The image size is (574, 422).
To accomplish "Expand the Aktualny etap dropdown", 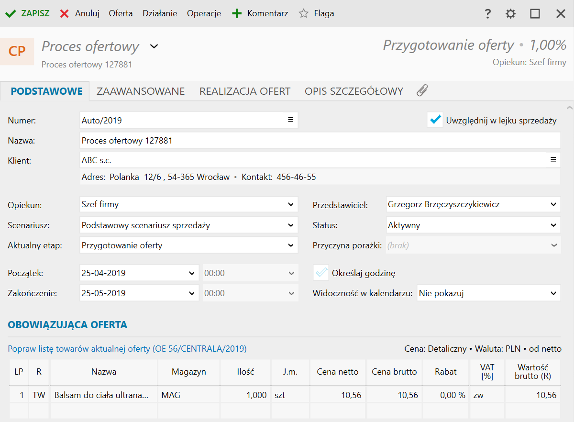I will [291, 245].
